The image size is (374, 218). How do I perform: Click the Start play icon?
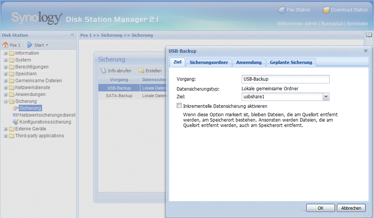[30, 45]
